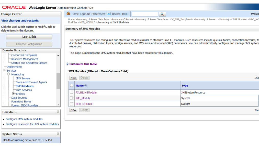Select Services tree label
The width and height of the screenshot is (259, 146).
tap(12, 71)
